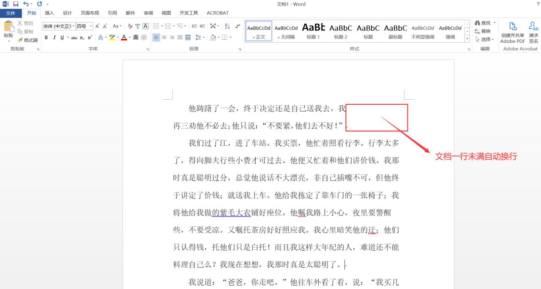Screen dimensions: 541x289
Task: Open 选择 select dropdown
Action: 484,39
